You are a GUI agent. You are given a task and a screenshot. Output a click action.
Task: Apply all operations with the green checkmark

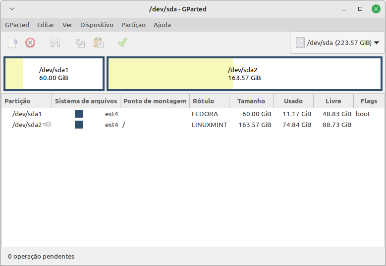tap(122, 42)
